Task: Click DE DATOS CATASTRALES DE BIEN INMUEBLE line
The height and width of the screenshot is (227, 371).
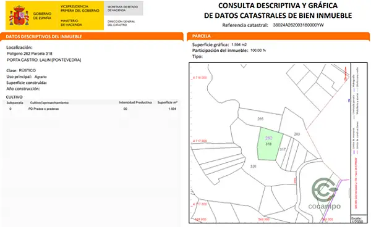Action: click(x=278, y=15)
